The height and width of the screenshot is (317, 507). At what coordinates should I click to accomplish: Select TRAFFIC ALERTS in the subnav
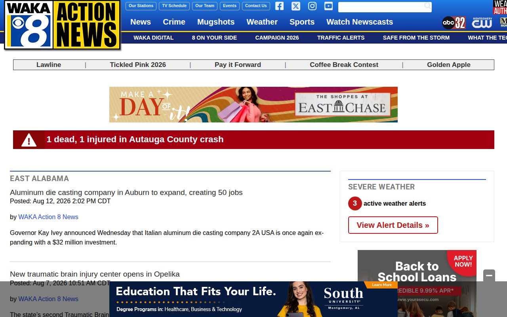point(341,38)
